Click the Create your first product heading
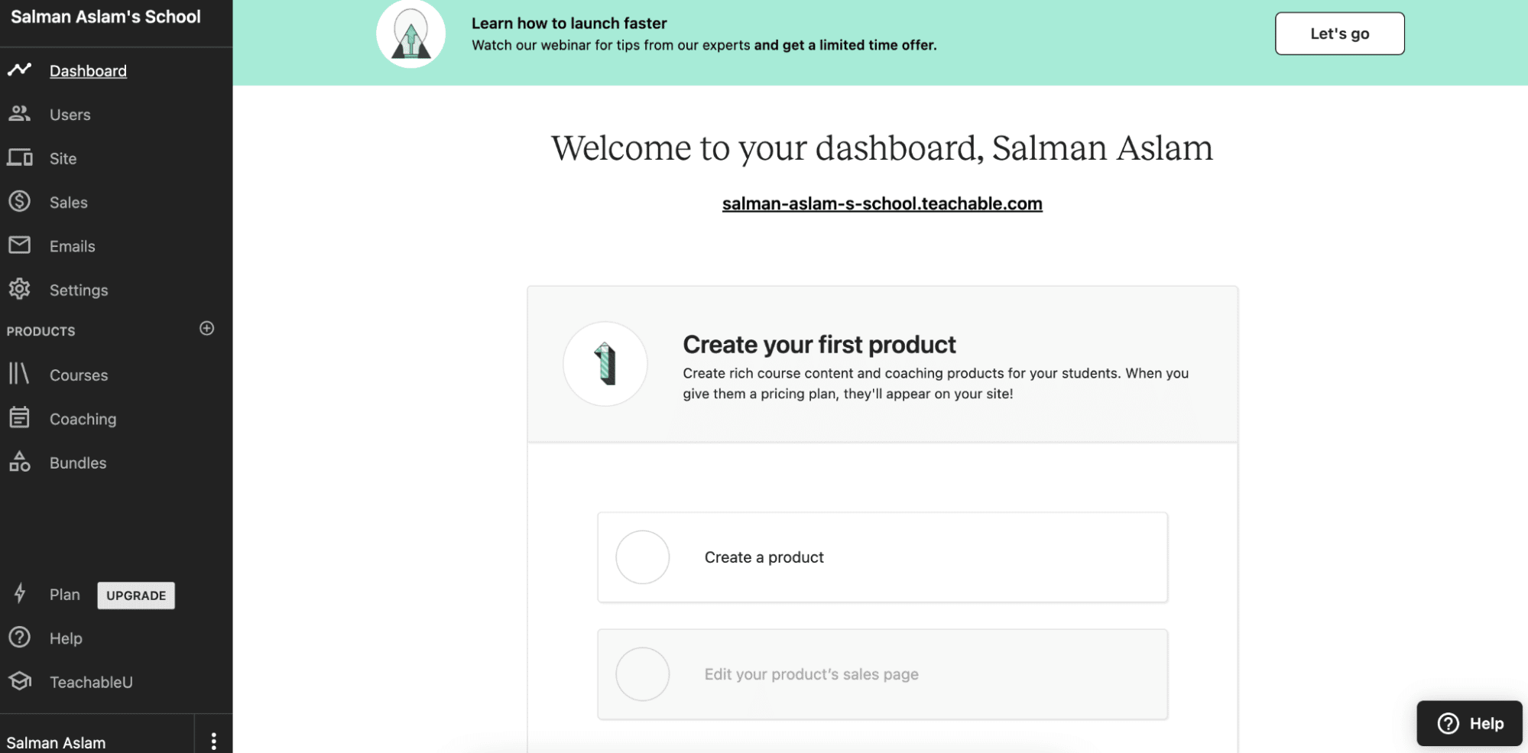The height and width of the screenshot is (753, 1528). (x=819, y=345)
